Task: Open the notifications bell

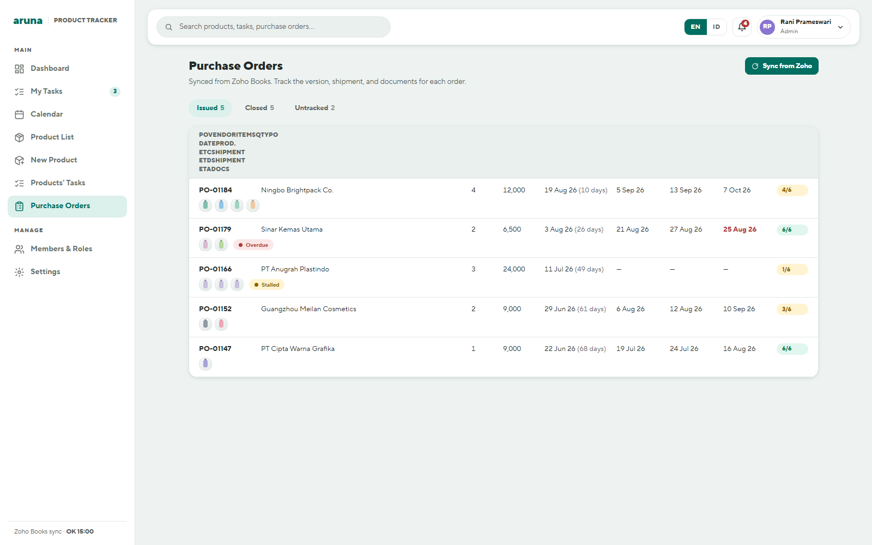Action: click(742, 27)
